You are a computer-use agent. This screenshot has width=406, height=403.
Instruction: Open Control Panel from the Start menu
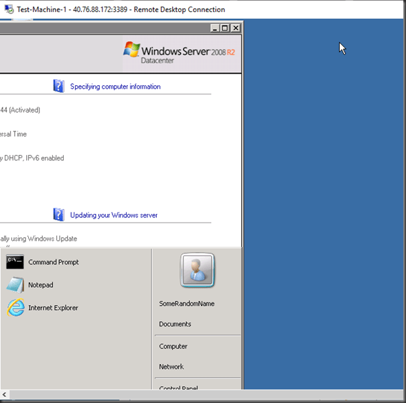[x=178, y=388]
